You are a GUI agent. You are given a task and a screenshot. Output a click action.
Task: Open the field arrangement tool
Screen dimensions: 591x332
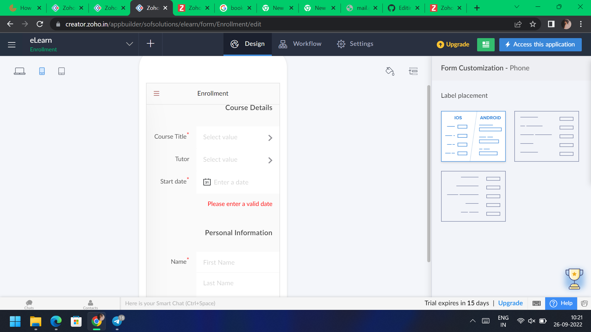click(413, 71)
